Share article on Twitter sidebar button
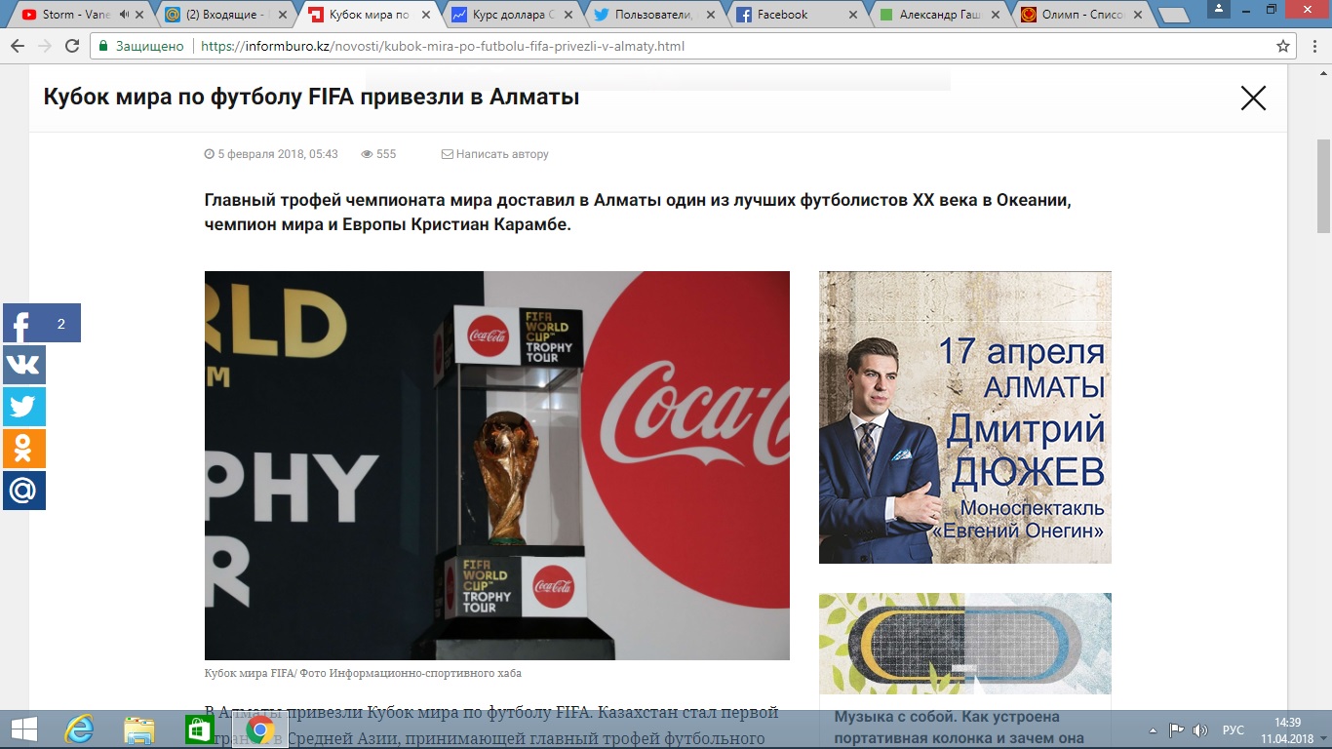 24,407
